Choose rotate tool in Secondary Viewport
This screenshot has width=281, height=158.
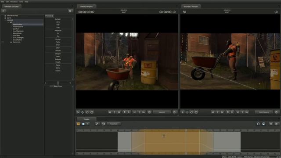click(x=191, y=112)
